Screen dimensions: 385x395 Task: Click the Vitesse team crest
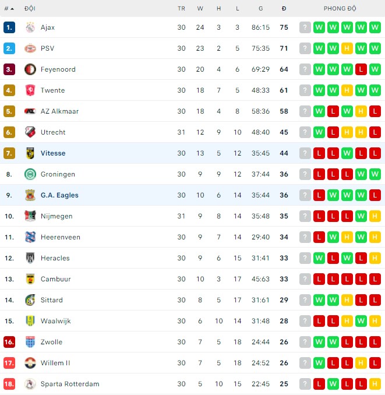(30, 153)
